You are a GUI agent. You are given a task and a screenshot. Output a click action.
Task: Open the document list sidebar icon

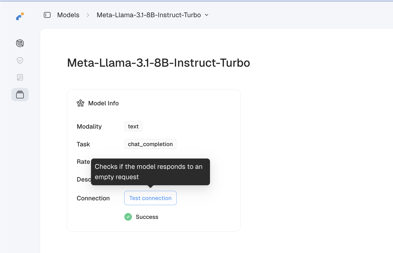coord(20,77)
